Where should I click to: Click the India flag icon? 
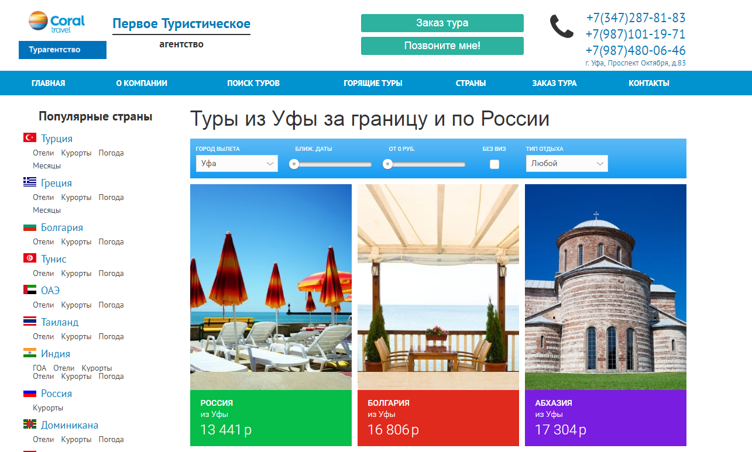coord(30,353)
